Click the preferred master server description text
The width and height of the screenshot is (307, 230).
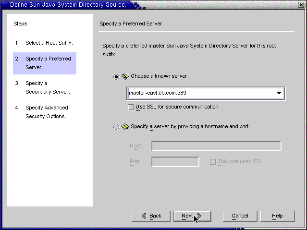(189, 50)
